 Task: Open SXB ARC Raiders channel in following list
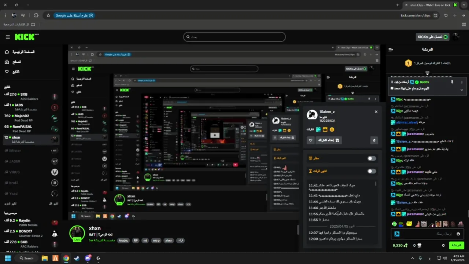tap(31, 96)
